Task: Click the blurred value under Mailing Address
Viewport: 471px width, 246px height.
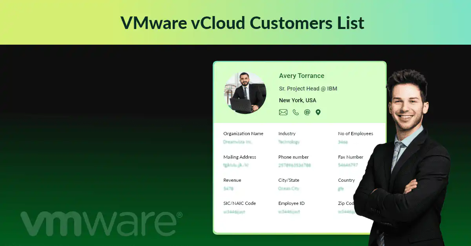Action: 236,165
